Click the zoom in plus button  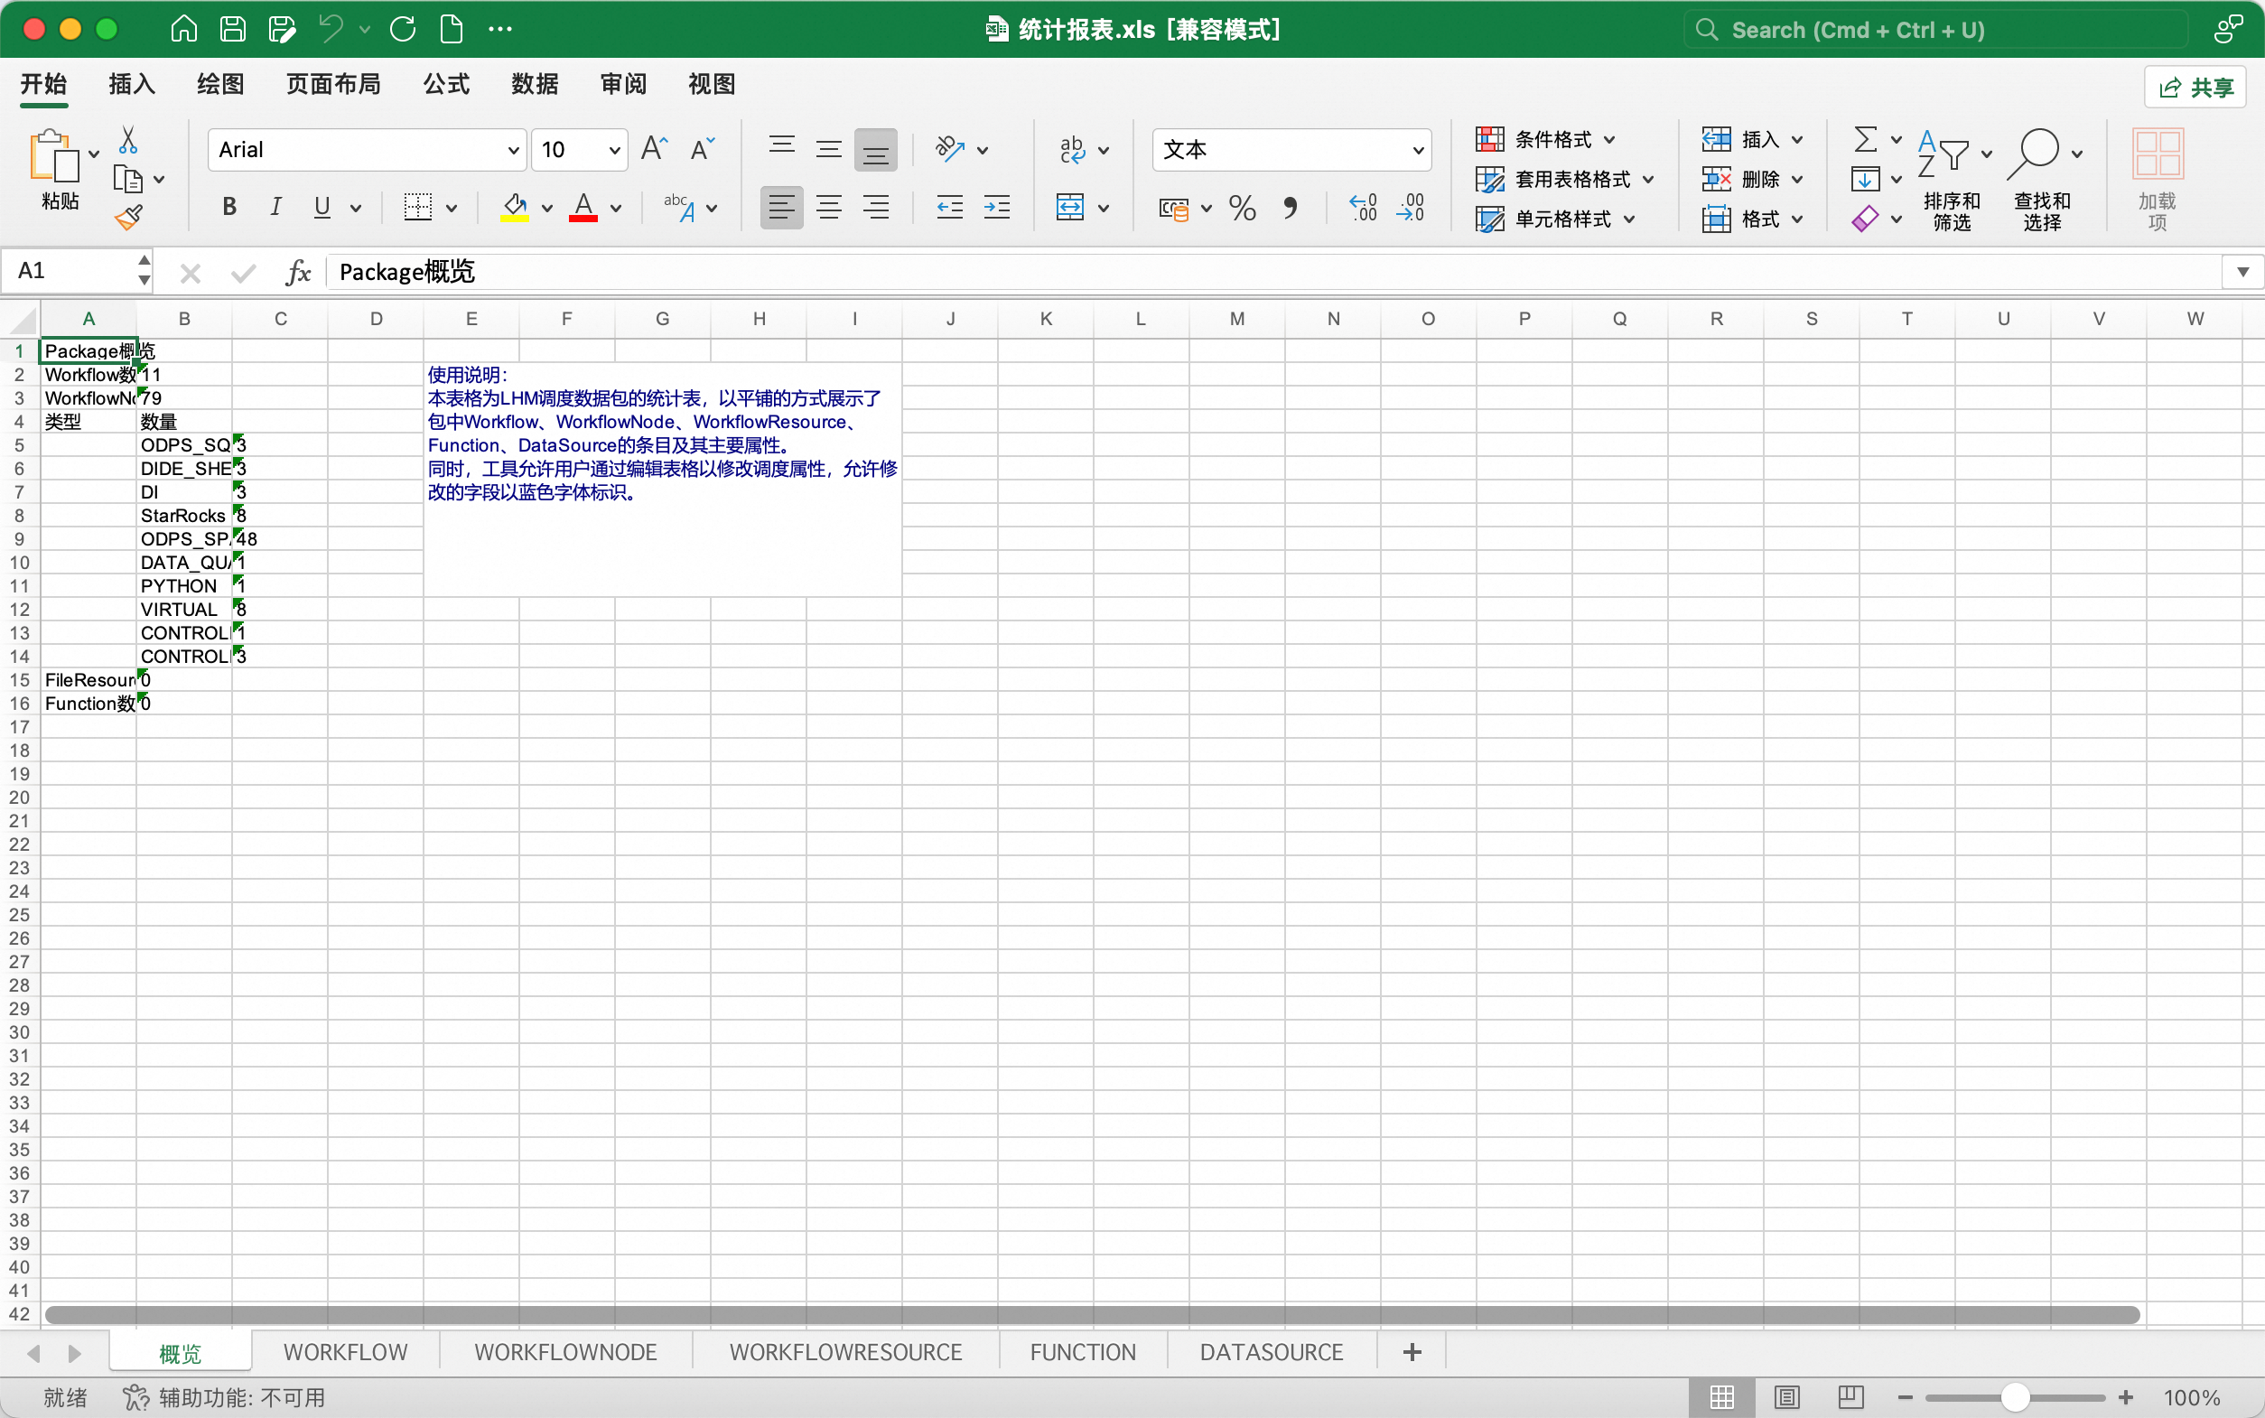click(2125, 1397)
